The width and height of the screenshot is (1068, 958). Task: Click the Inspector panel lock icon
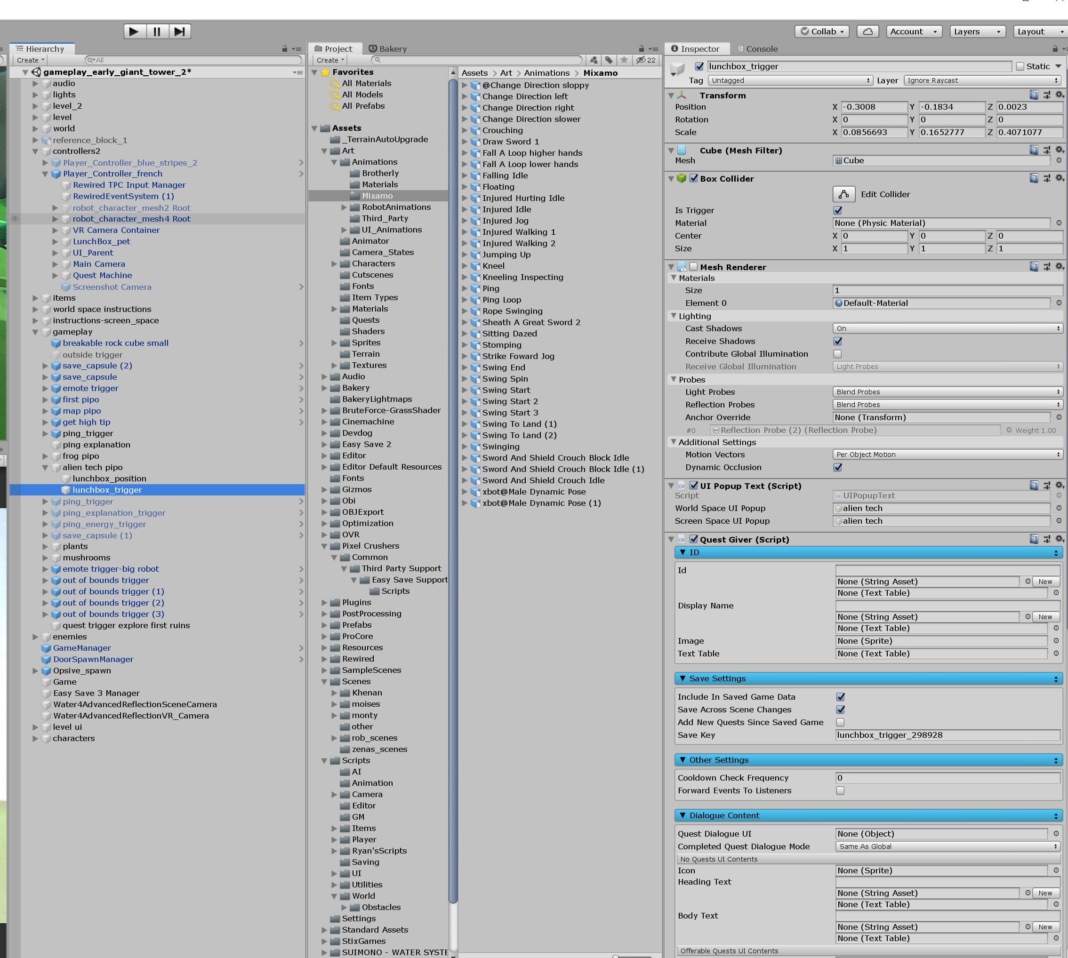[1055, 49]
